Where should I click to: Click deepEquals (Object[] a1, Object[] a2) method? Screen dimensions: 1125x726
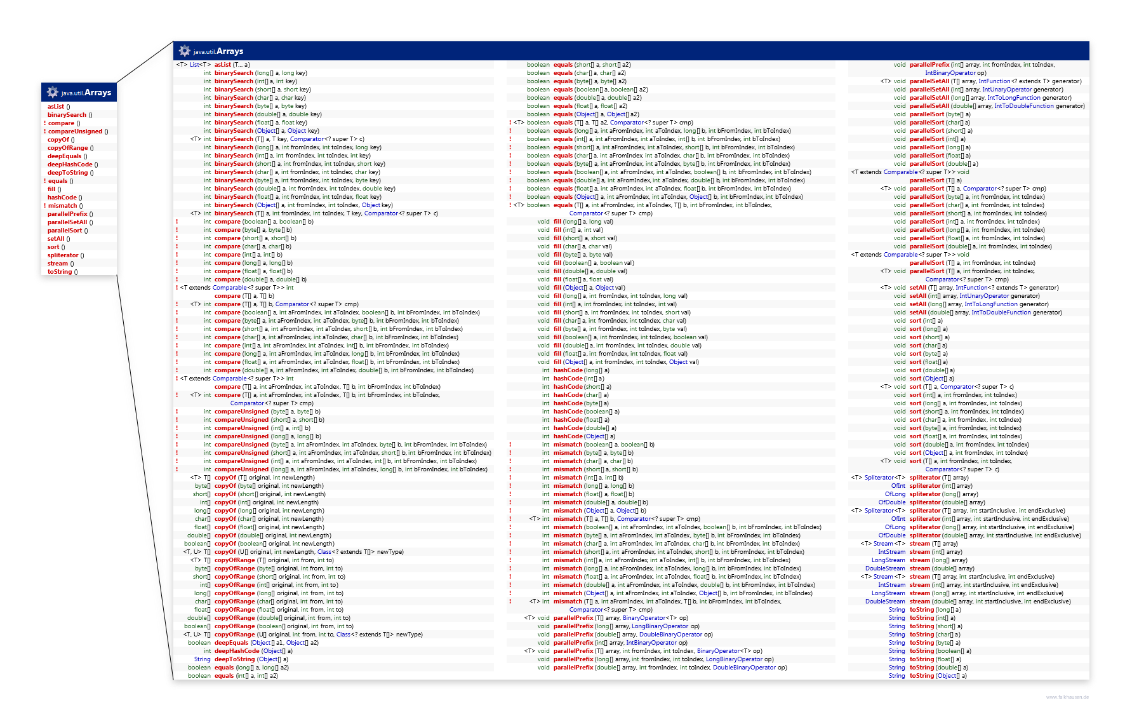pos(267,643)
